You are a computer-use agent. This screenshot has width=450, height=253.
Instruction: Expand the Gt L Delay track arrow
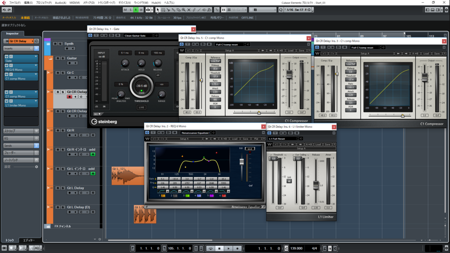pos(48,188)
